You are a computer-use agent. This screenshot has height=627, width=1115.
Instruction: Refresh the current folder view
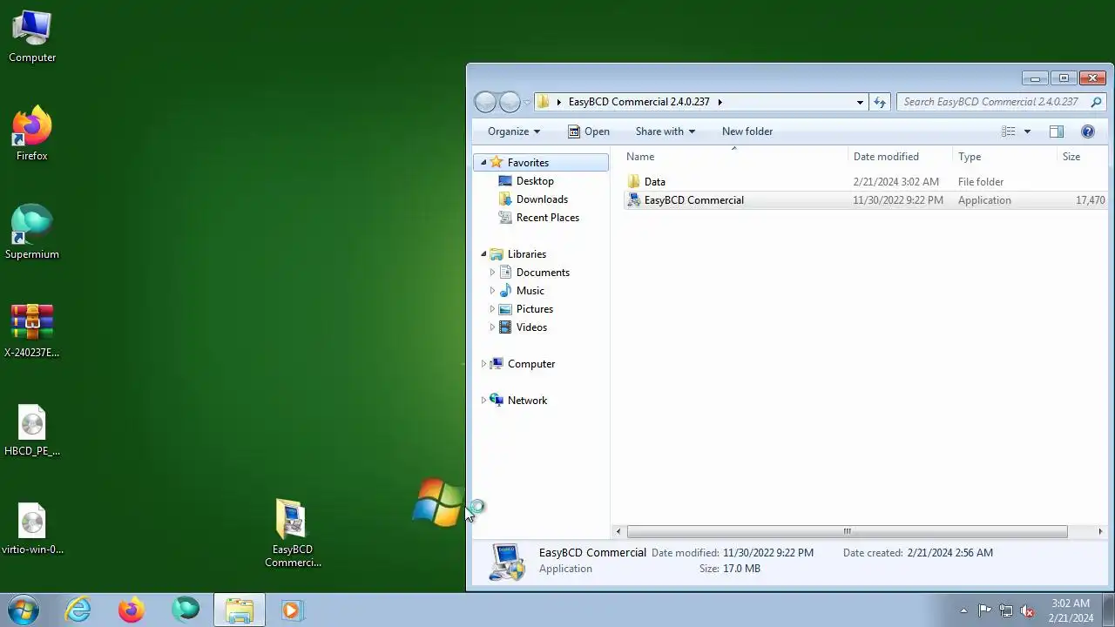coord(880,102)
